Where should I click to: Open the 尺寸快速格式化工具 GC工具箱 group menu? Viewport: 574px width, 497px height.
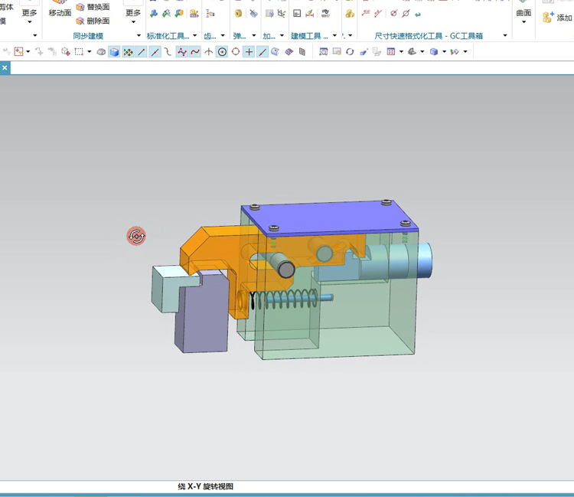tap(505, 36)
